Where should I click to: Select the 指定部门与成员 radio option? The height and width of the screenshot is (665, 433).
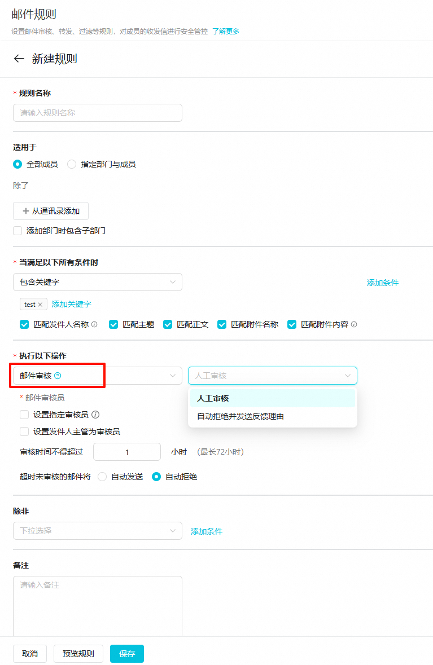[72, 165]
